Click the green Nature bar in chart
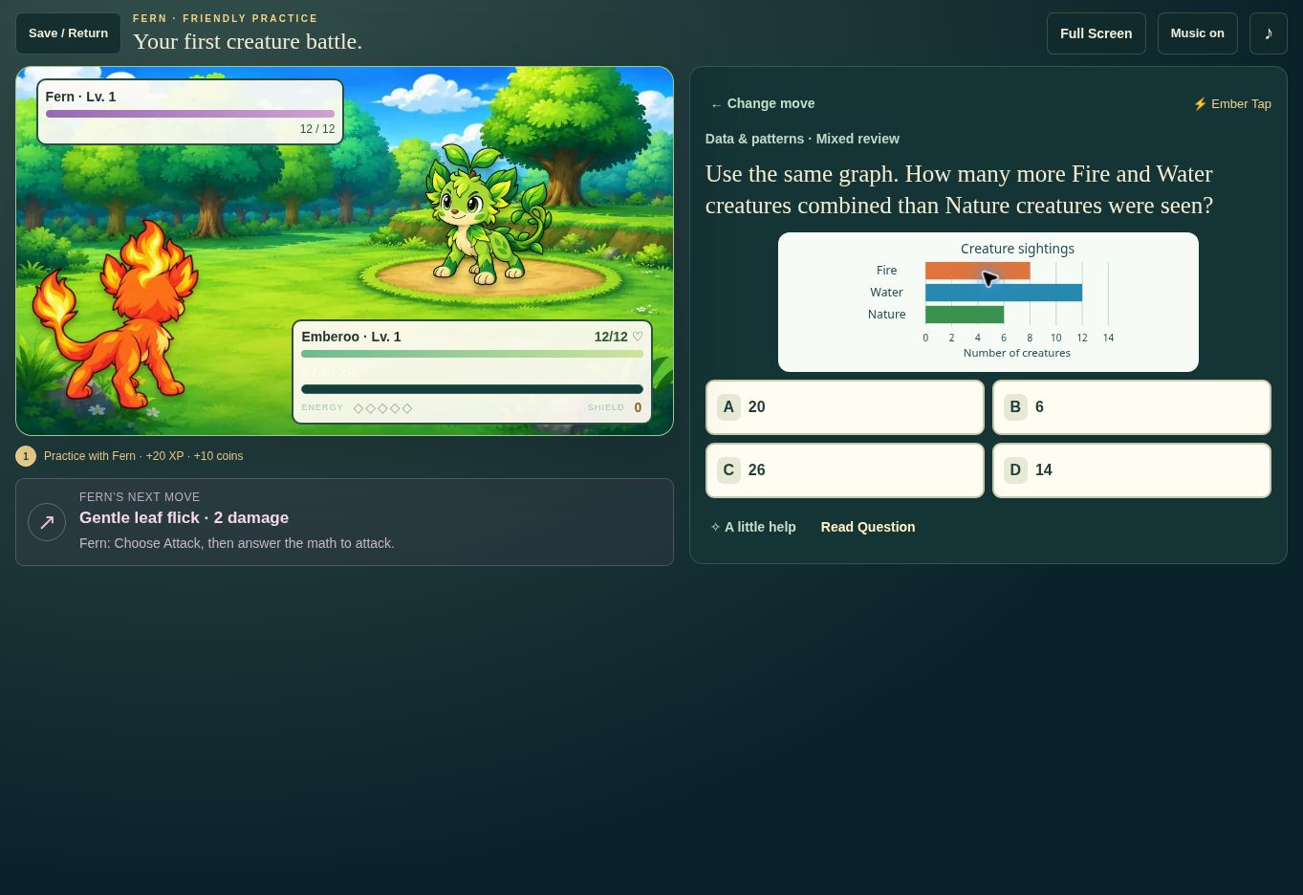Viewport: 1303px width, 895px height. (965, 315)
